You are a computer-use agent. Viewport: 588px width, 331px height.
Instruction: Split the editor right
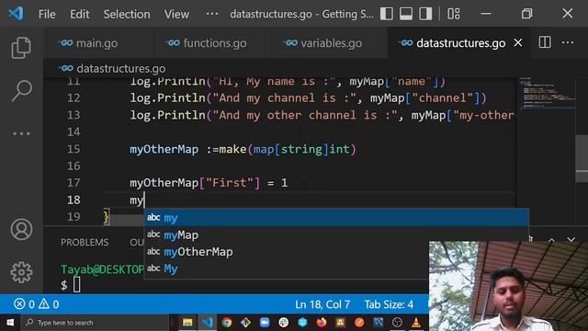pos(545,42)
